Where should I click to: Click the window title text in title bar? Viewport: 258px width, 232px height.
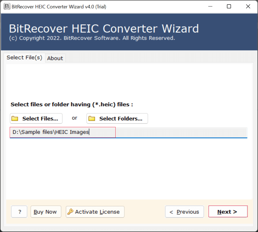59,7
